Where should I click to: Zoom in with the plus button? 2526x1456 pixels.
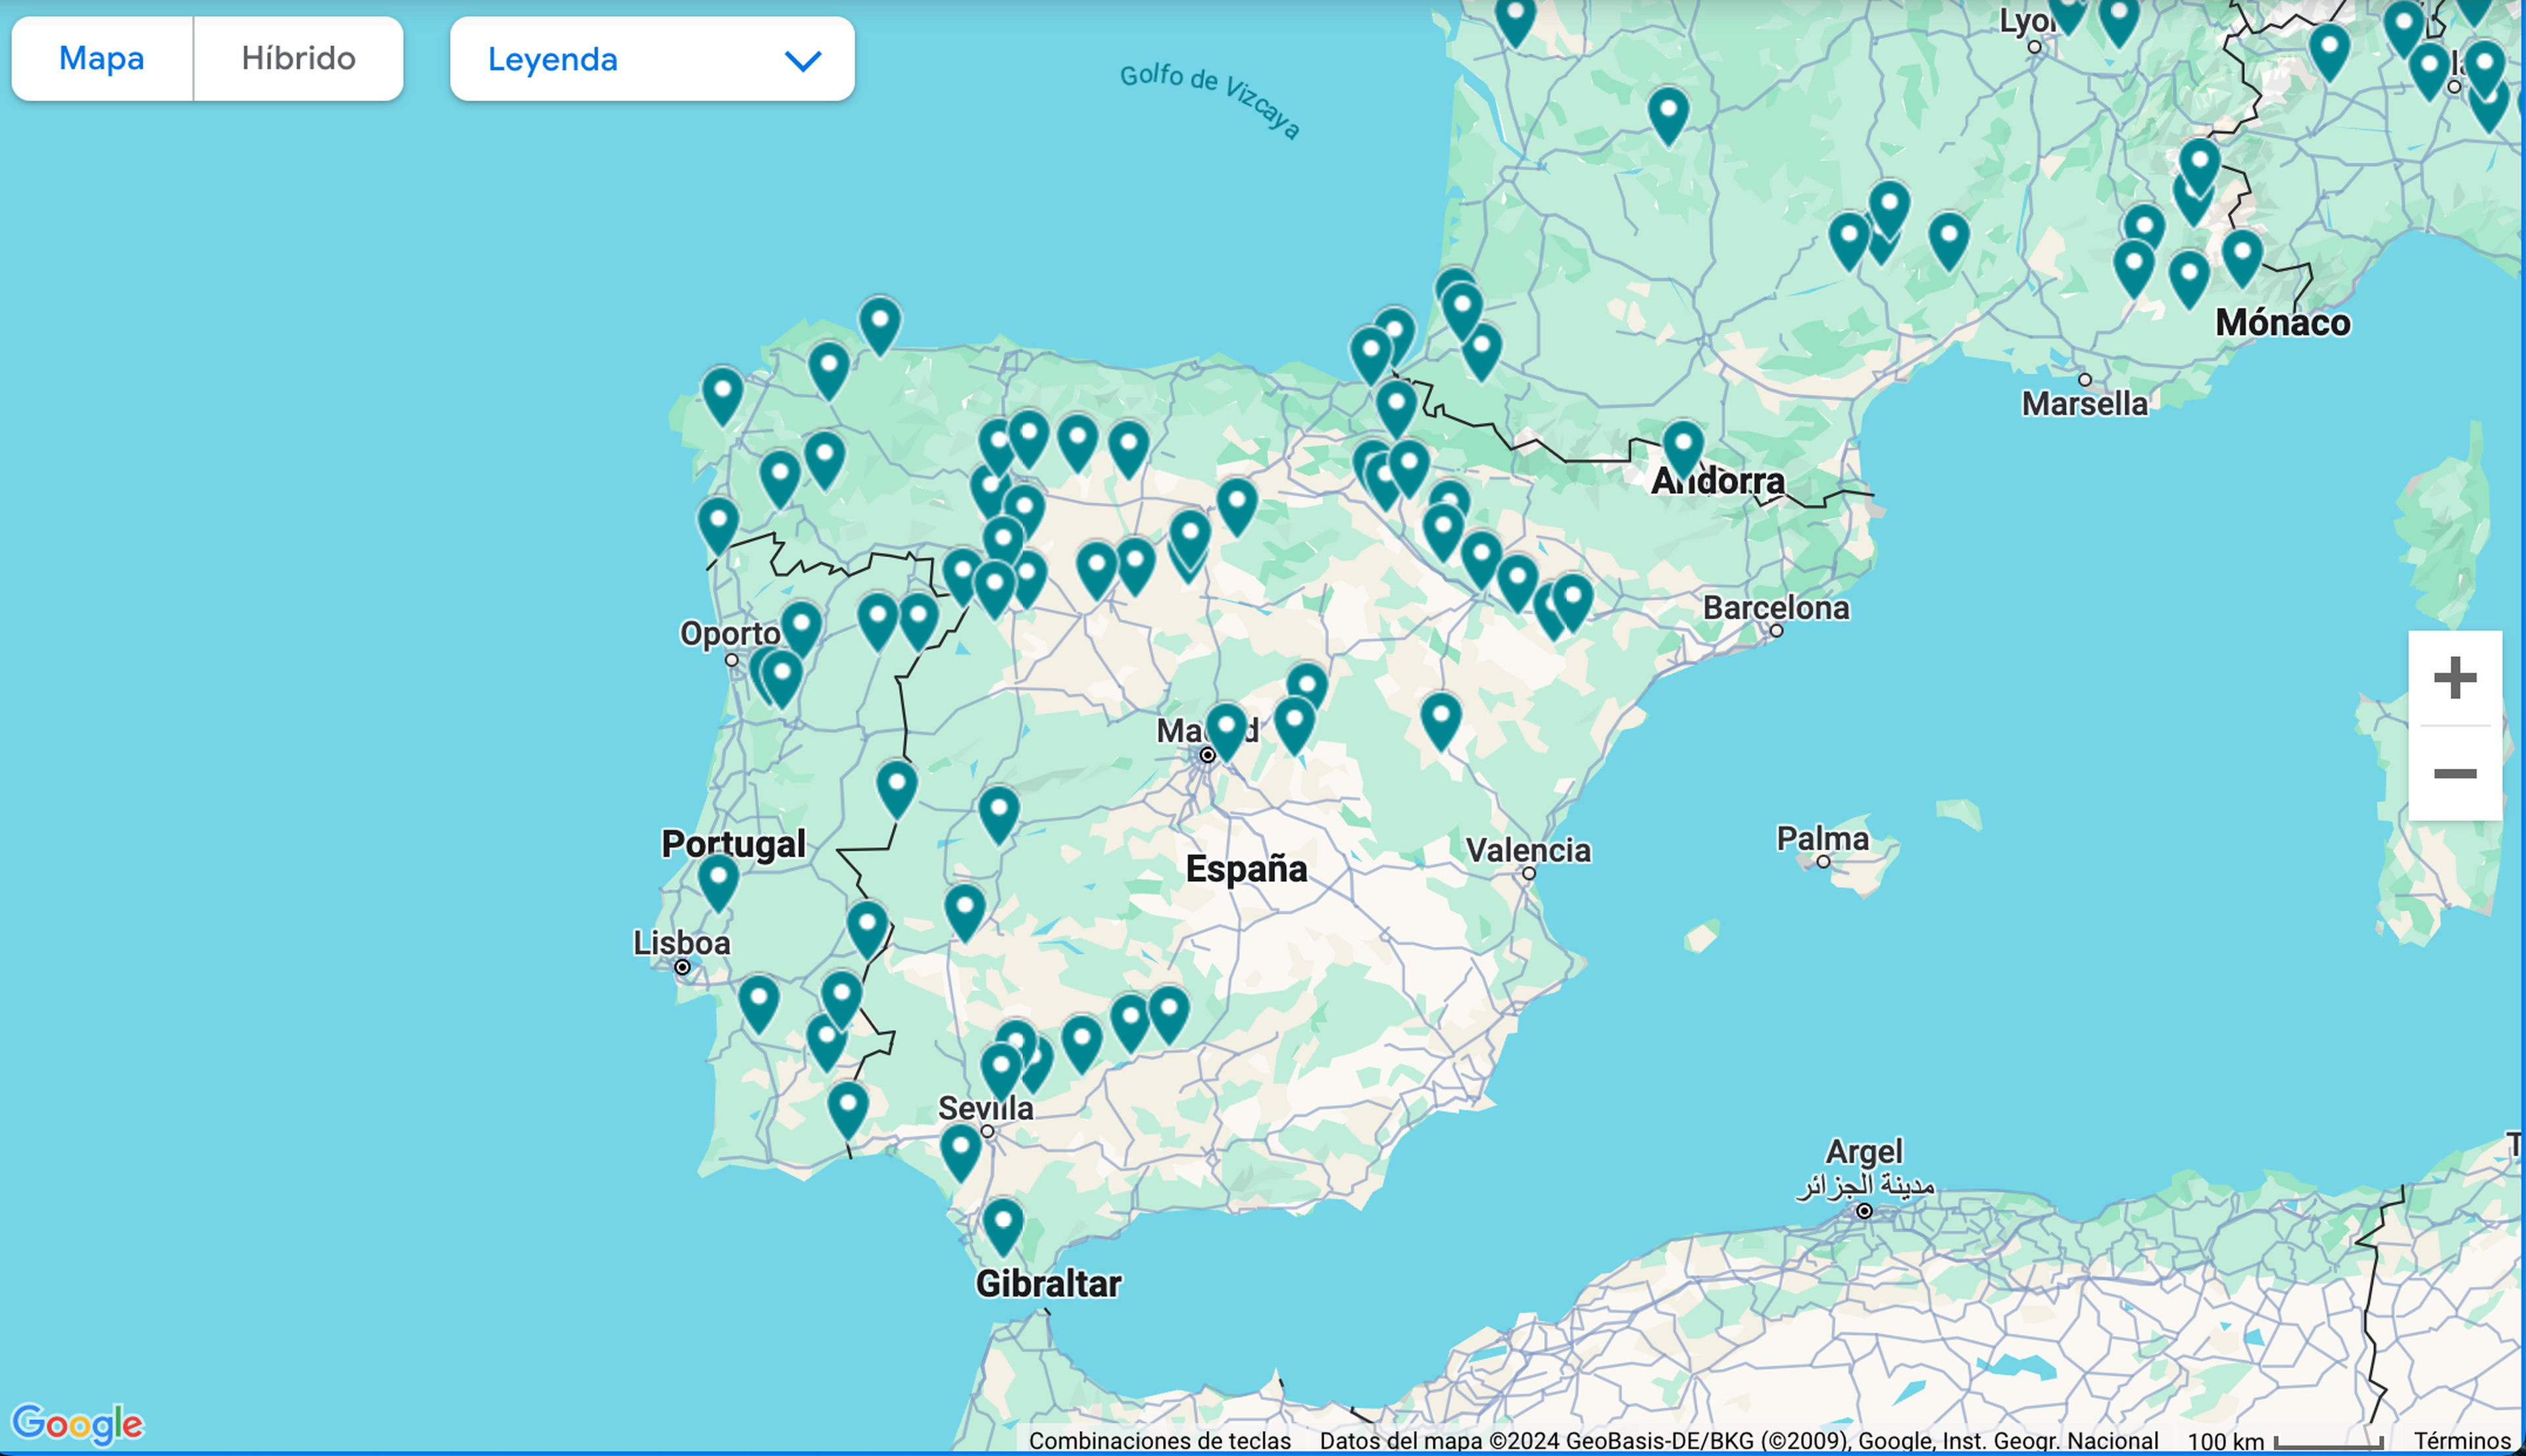(x=2455, y=678)
